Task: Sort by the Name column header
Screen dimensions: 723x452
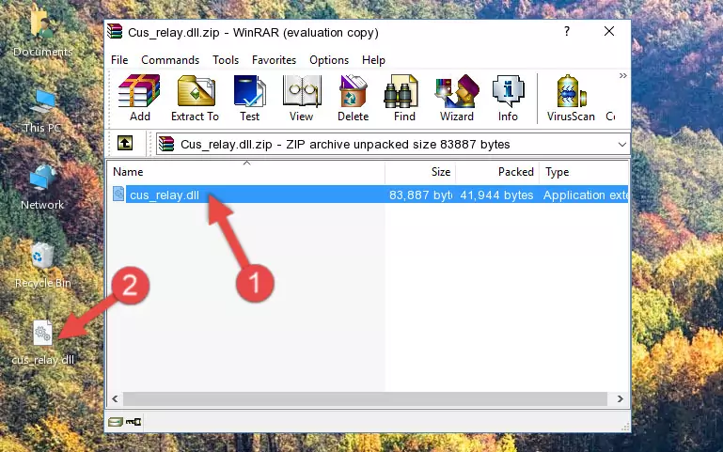Action: pos(246,172)
